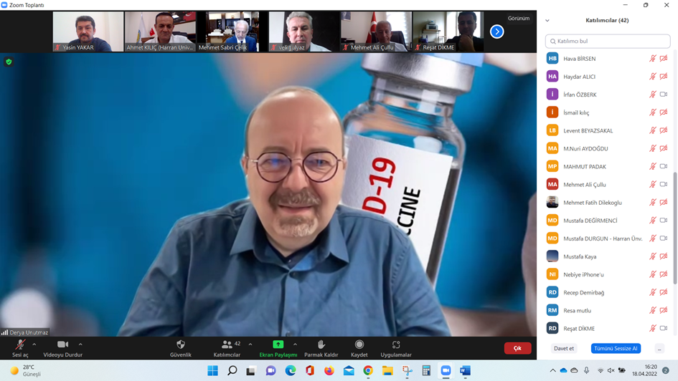Click the green encryption shield icon
The image size is (678, 381).
click(9, 62)
